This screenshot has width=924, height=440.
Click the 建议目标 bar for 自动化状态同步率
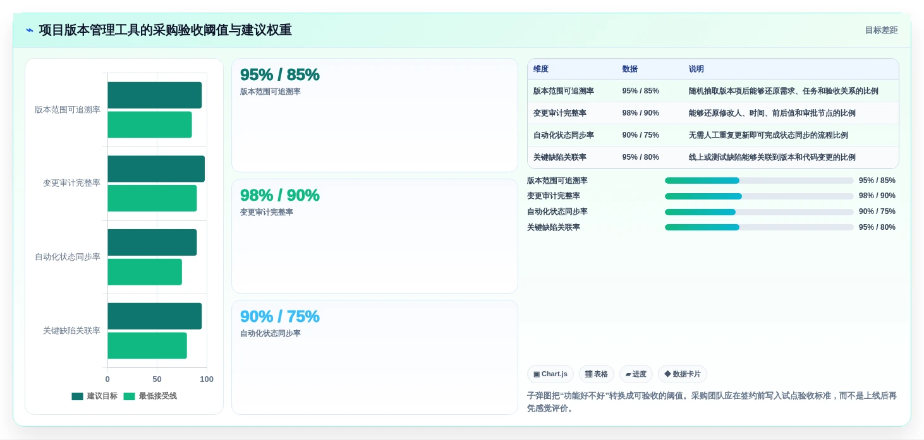[x=152, y=242]
